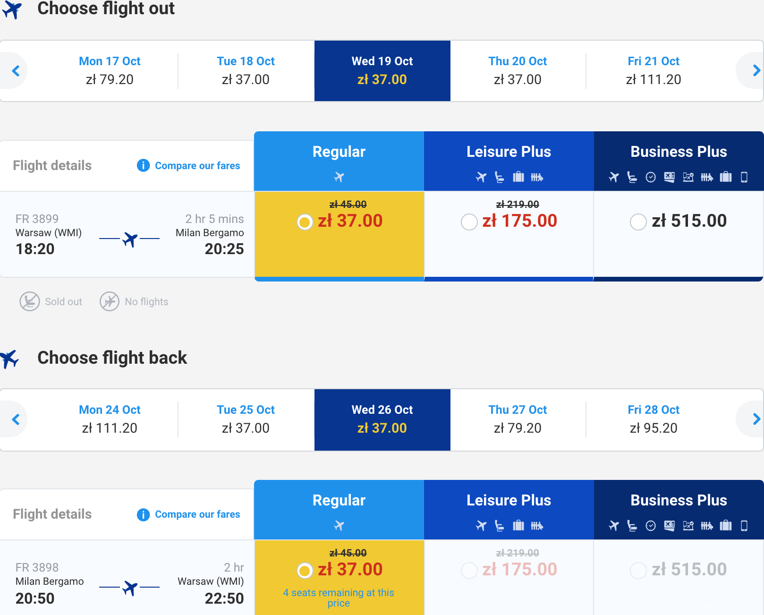Click the suitcase icon under outbound Leisure Plus
This screenshot has width=764, height=615.
[x=518, y=177]
